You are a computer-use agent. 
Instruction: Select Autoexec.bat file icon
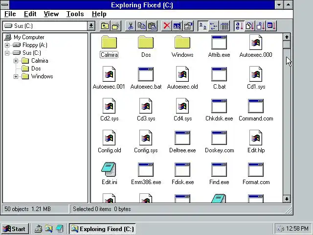pyautogui.click(x=146, y=74)
